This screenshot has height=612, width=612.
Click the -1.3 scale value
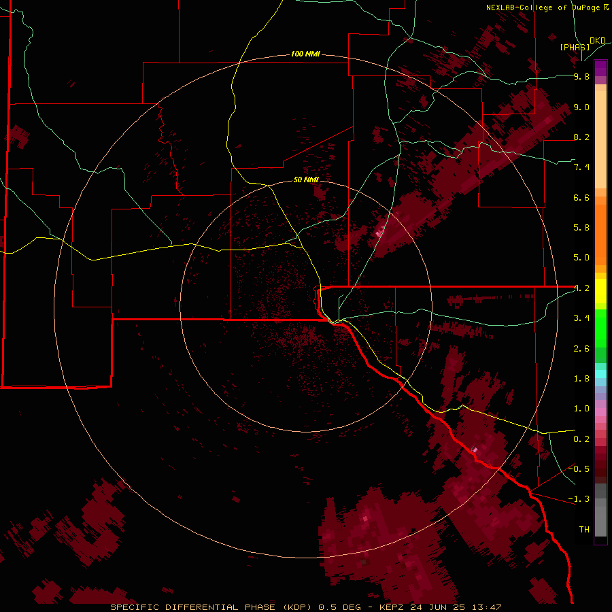pyautogui.click(x=579, y=499)
